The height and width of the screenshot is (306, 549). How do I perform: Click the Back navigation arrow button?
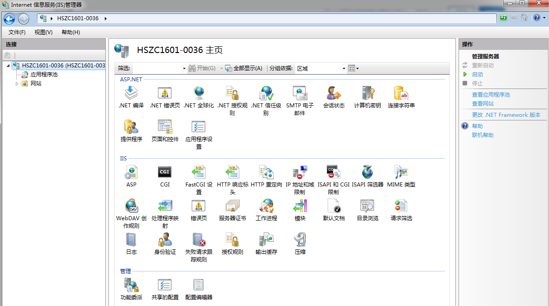(9, 18)
